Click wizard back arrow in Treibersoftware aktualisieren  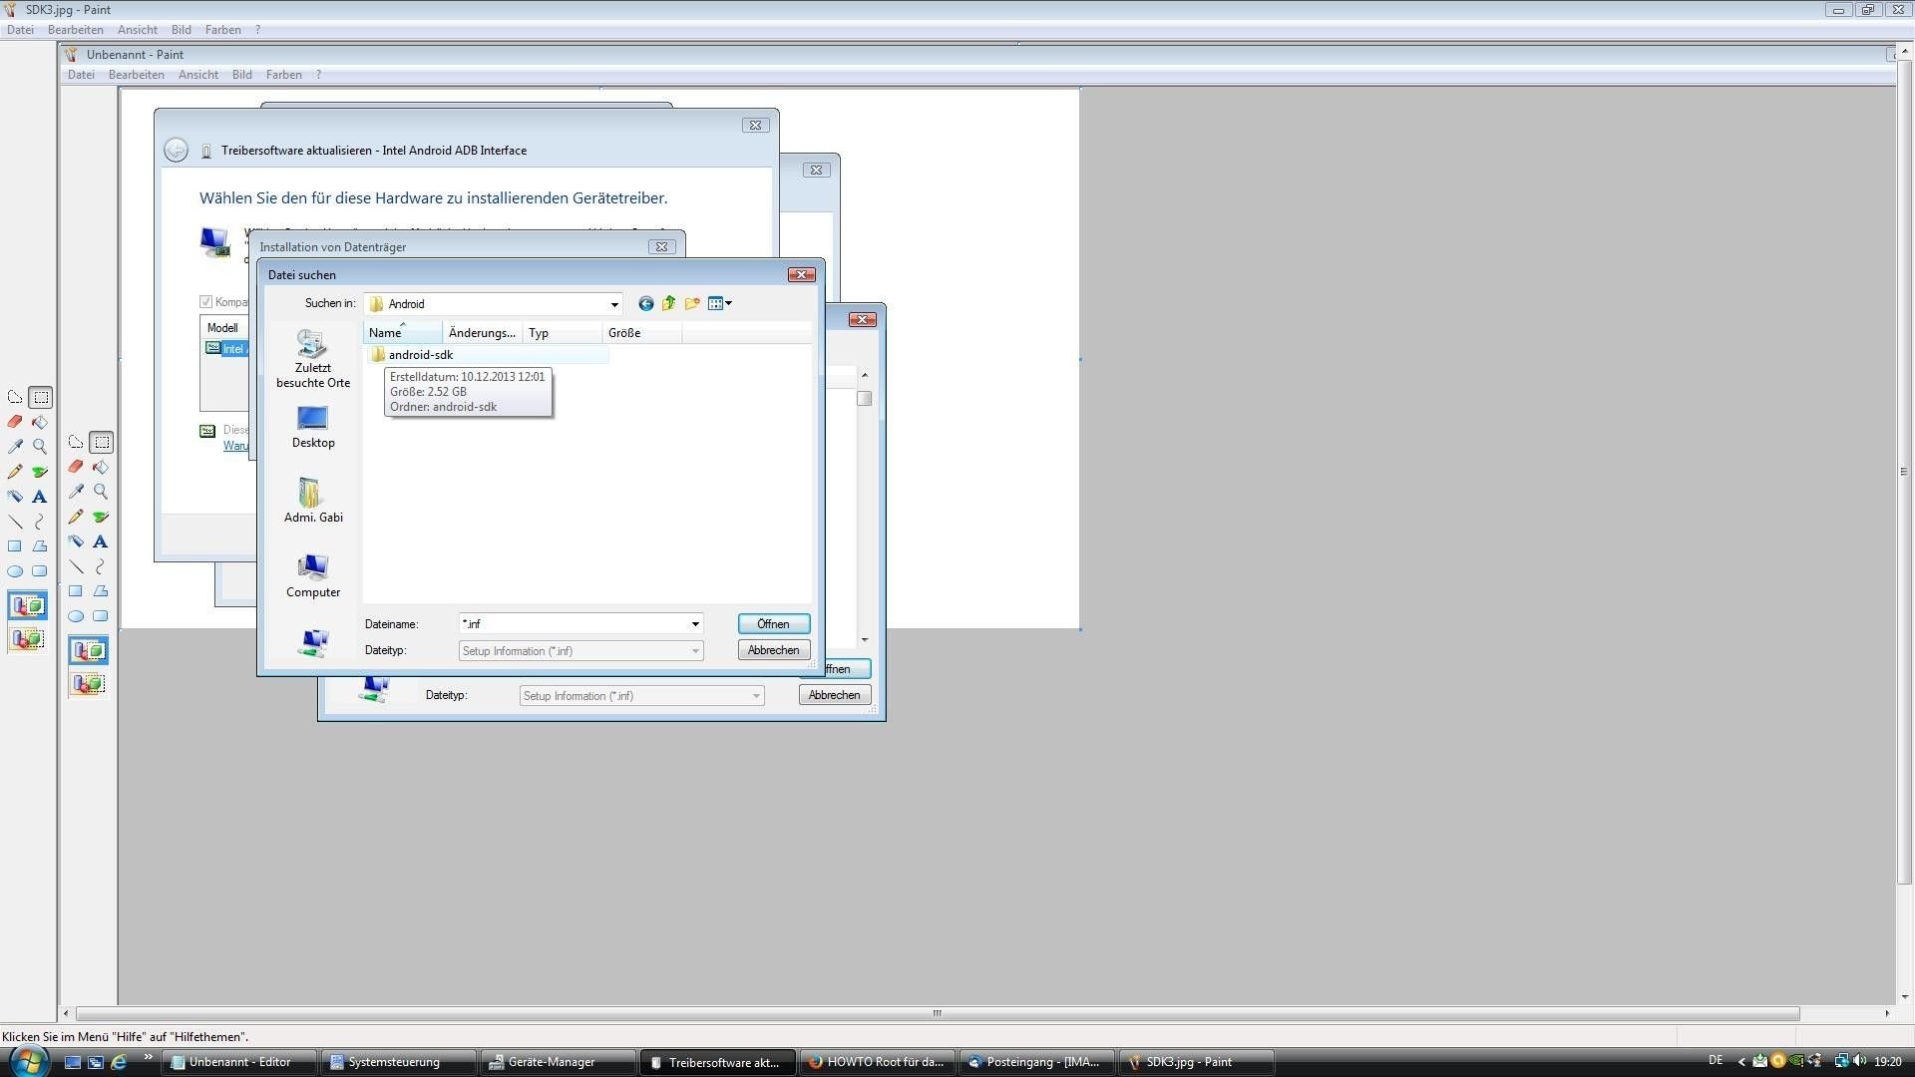[x=176, y=151]
